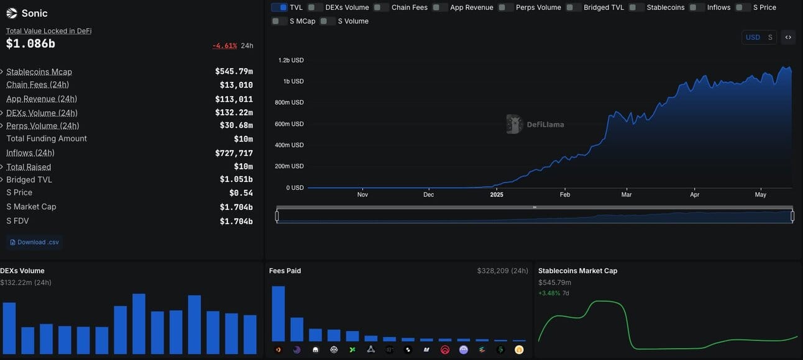Viewport: 803px width, 360px height.
Task: Click Total Value Locked in DeFi label
Action: click(x=48, y=31)
